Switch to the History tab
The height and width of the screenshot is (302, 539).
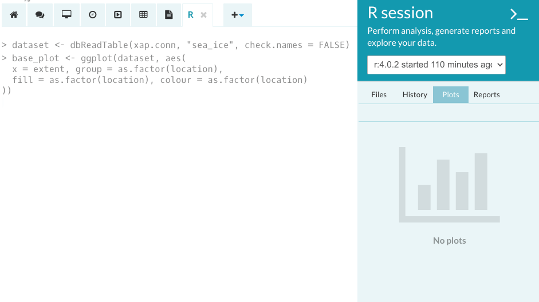[415, 94]
